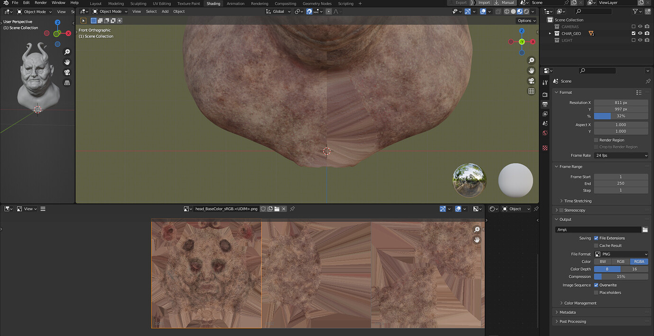Viewport: 654px width, 336px height.
Task: Select rendered viewport shading
Action: point(527,11)
